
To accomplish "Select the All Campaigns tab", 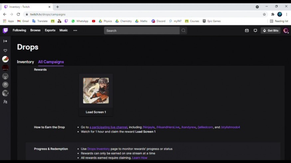I will tap(51, 62).
